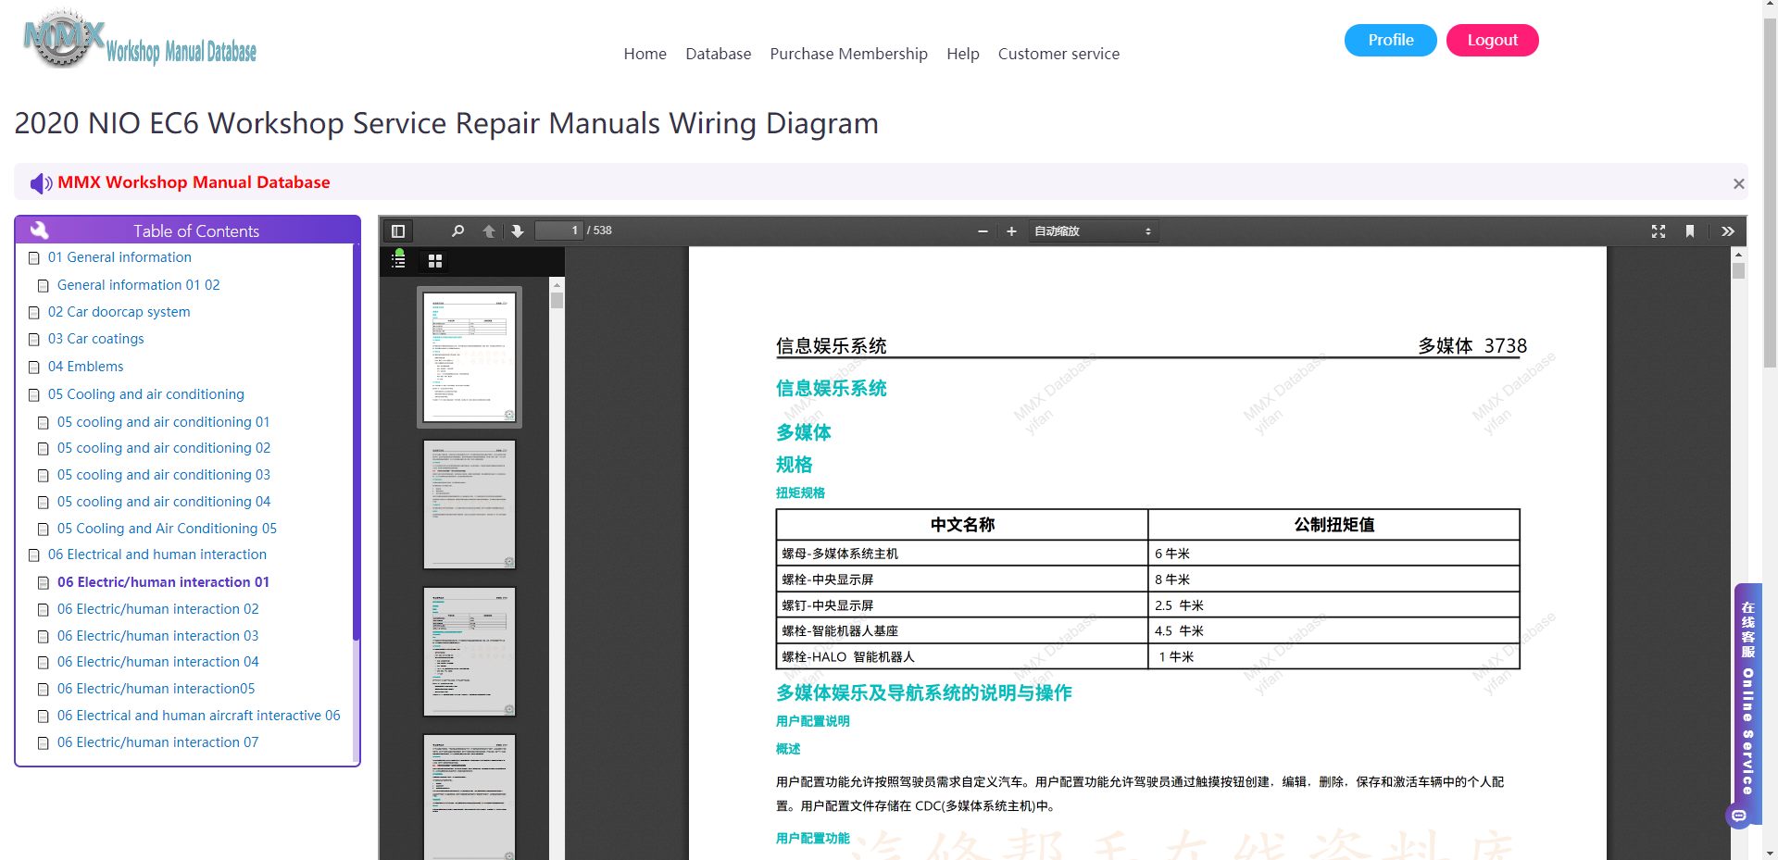
Task: Open 06 Electric/human interaction05
Action: (156, 689)
